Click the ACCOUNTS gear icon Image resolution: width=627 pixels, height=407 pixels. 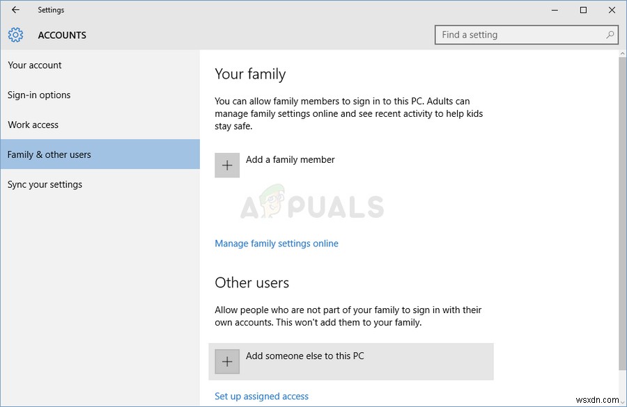(x=15, y=35)
